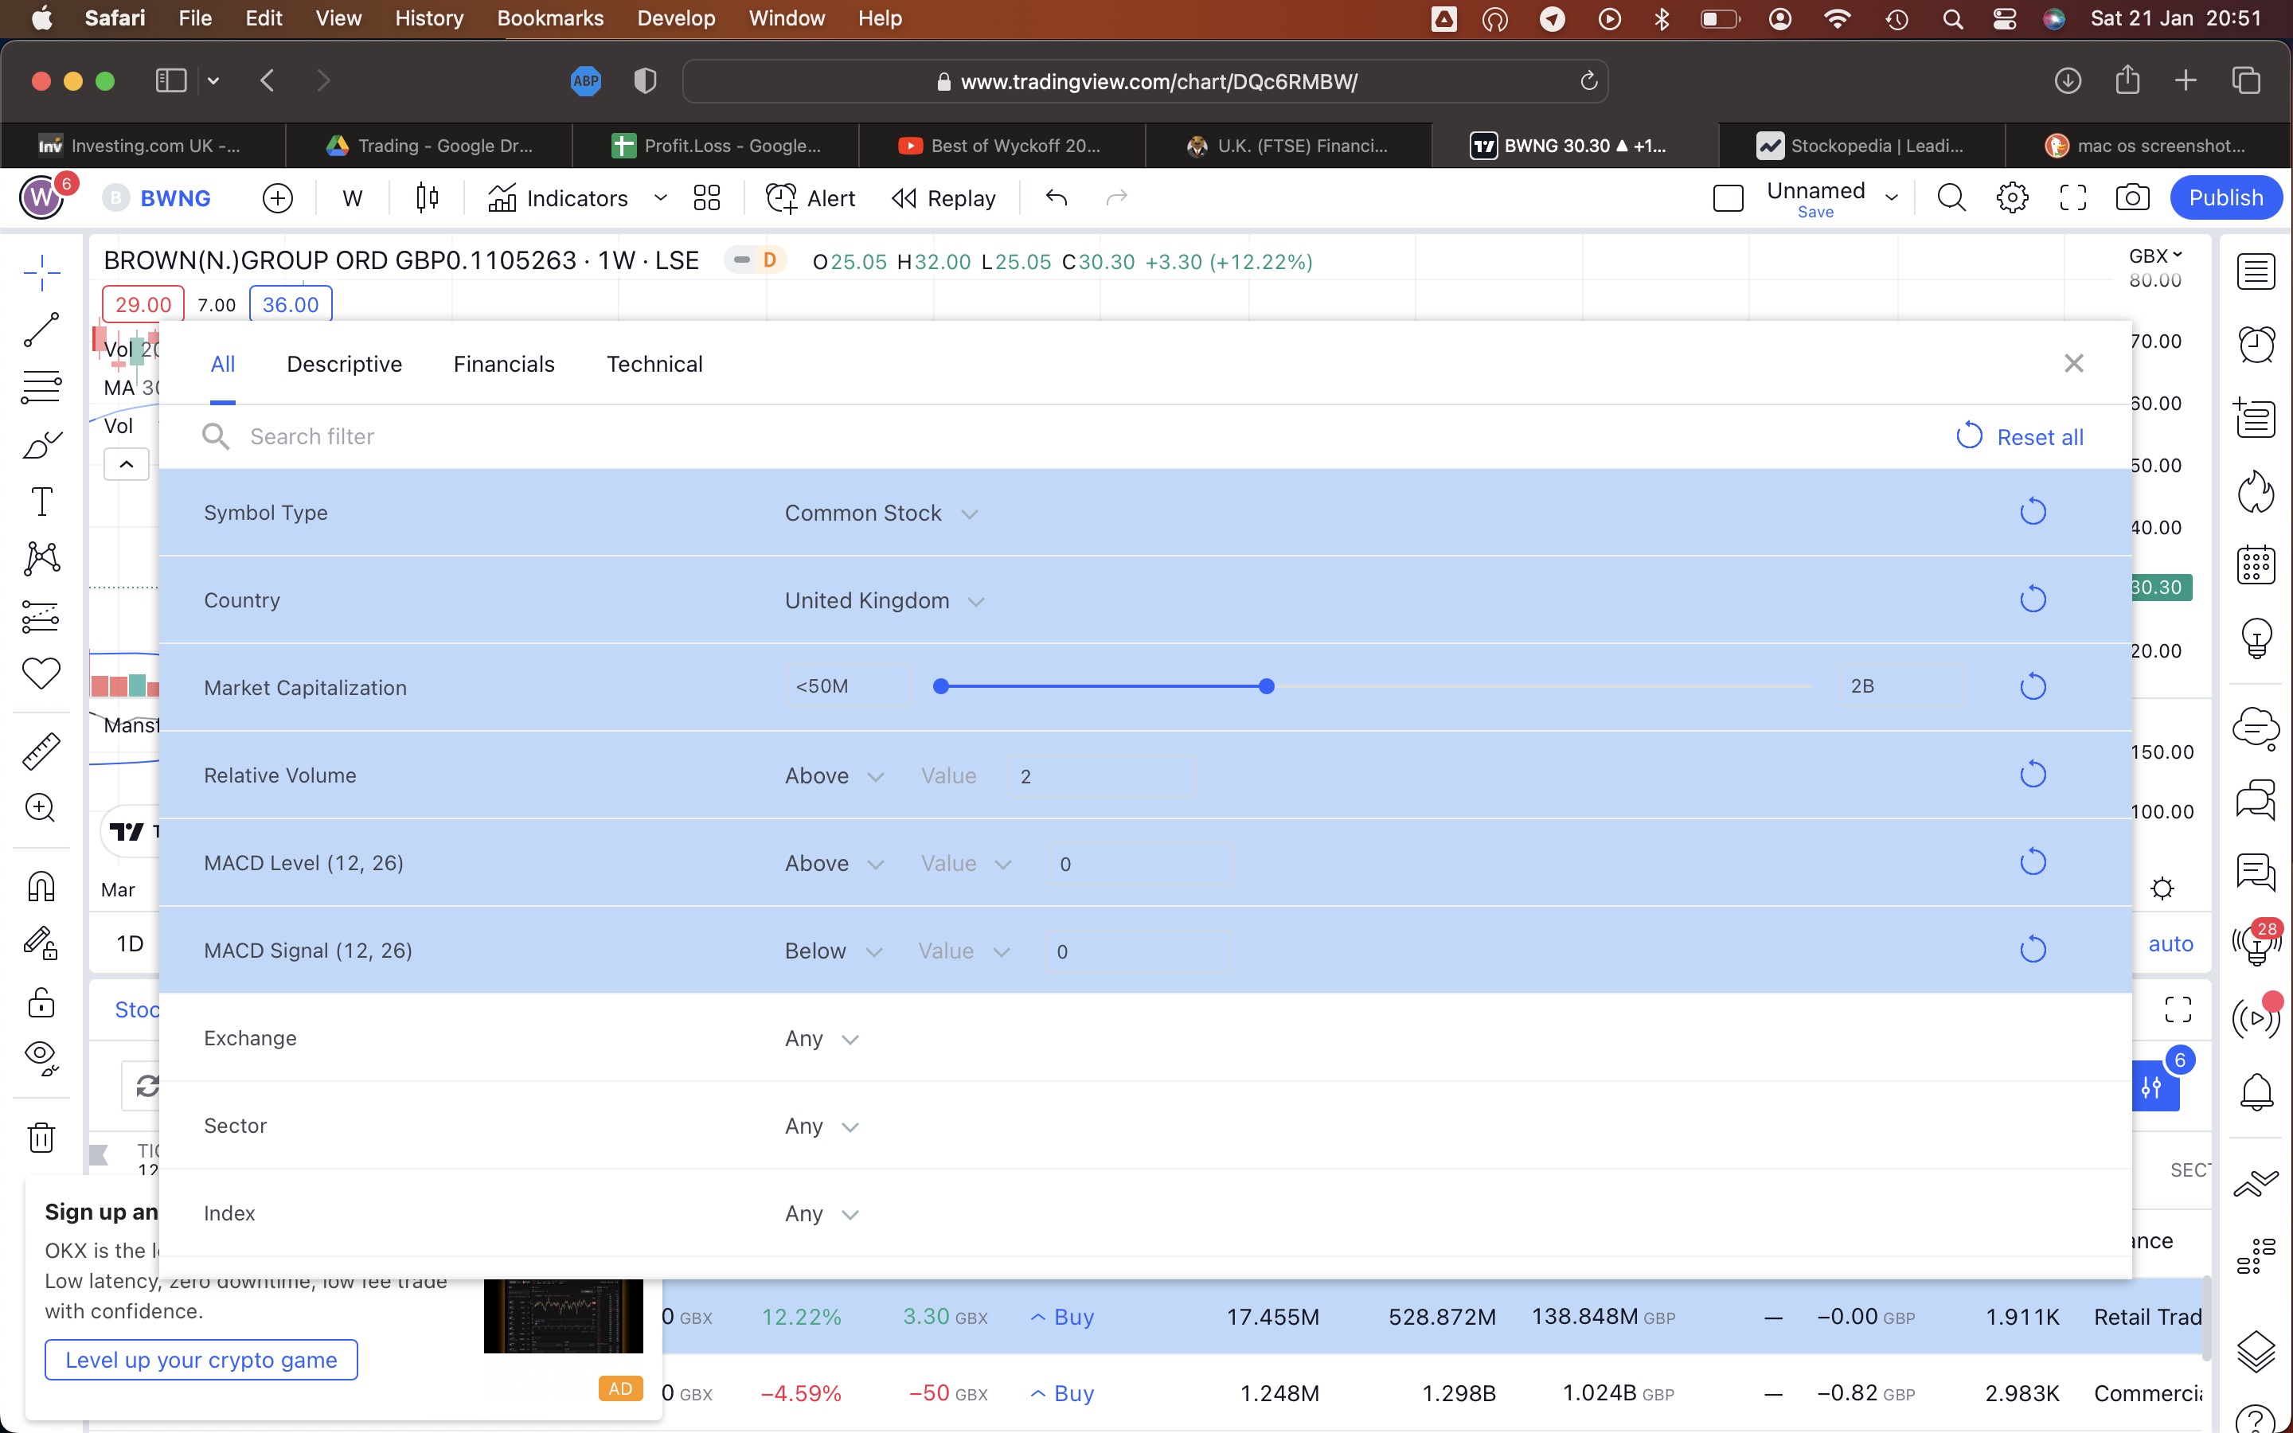Screen dimensions: 2293x1433
Task: Open the Index Any dropdown
Action: (822, 1213)
